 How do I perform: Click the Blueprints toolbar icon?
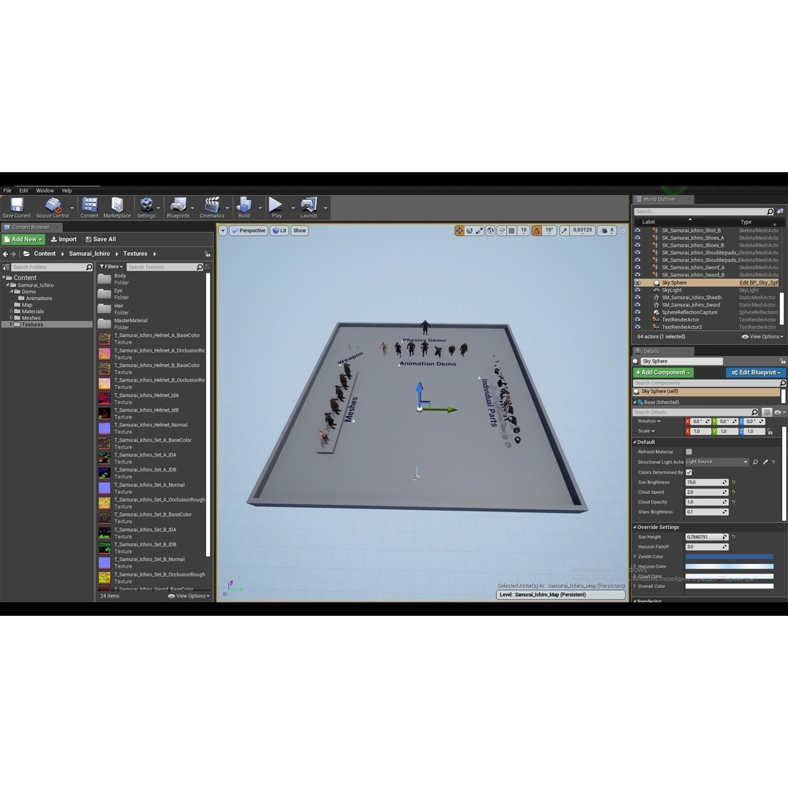point(178,207)
